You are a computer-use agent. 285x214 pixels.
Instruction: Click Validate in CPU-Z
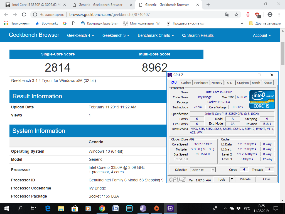(x=245, y=179)
